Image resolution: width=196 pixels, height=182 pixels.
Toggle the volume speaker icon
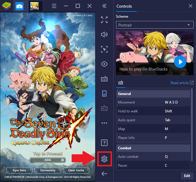(104, 35)
